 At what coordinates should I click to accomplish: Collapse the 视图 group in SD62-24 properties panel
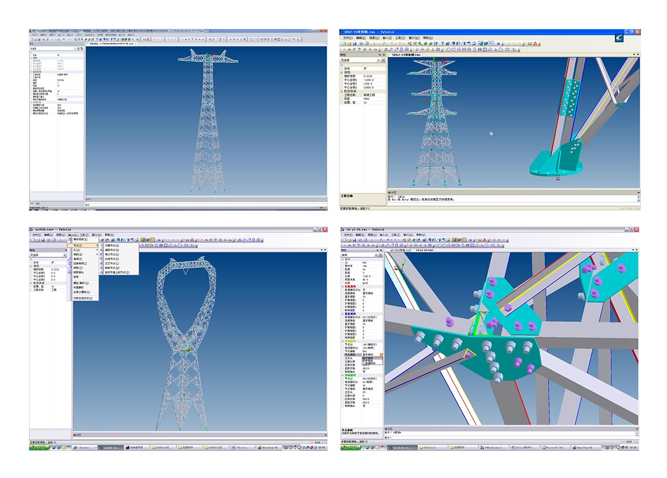[342, 72]
